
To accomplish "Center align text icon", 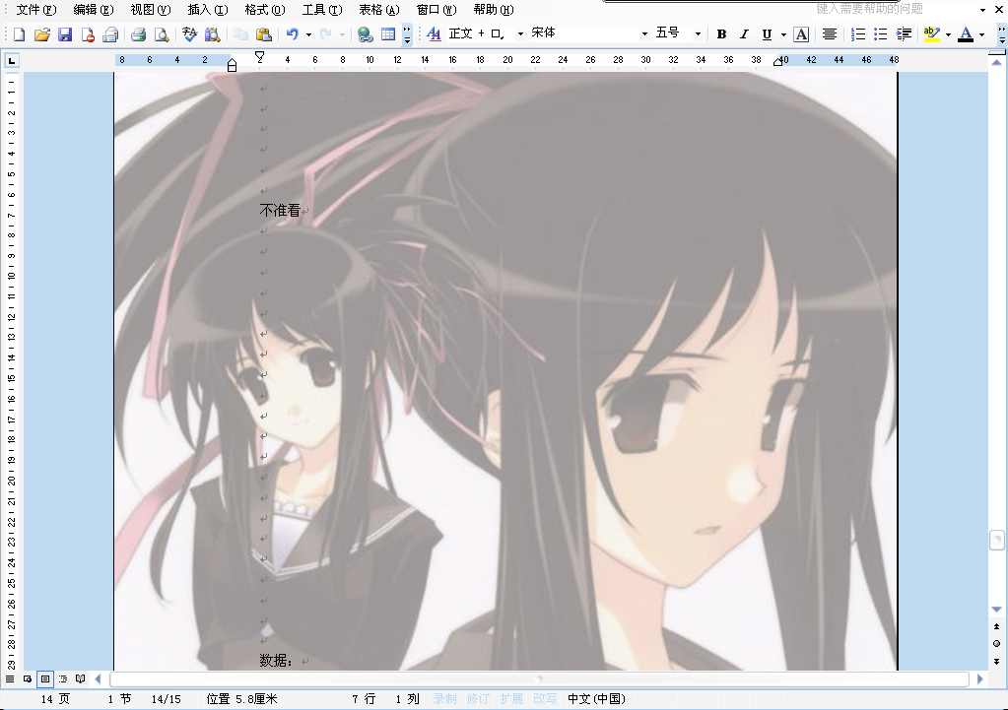I will pyautogui.click(x=830, y=34).
